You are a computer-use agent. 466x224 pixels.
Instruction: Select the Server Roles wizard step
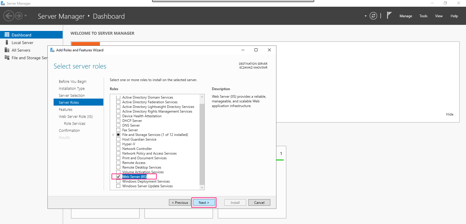click(78, 102)
